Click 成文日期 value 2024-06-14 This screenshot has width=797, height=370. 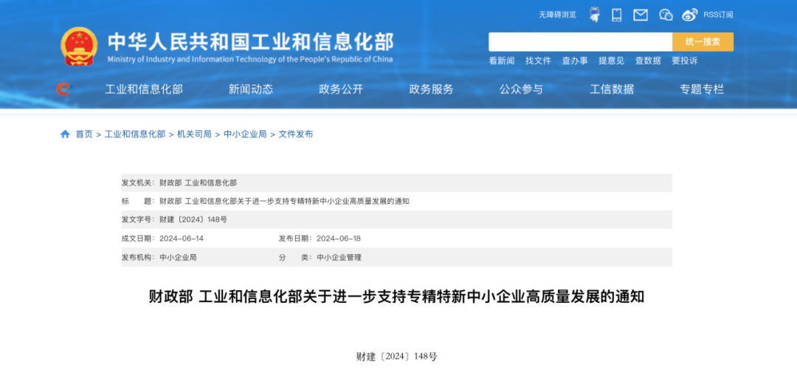click(182, 239)
